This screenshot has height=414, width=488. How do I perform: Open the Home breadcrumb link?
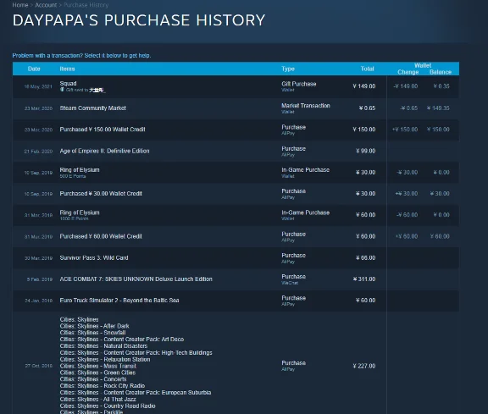[x=20, y=5]
